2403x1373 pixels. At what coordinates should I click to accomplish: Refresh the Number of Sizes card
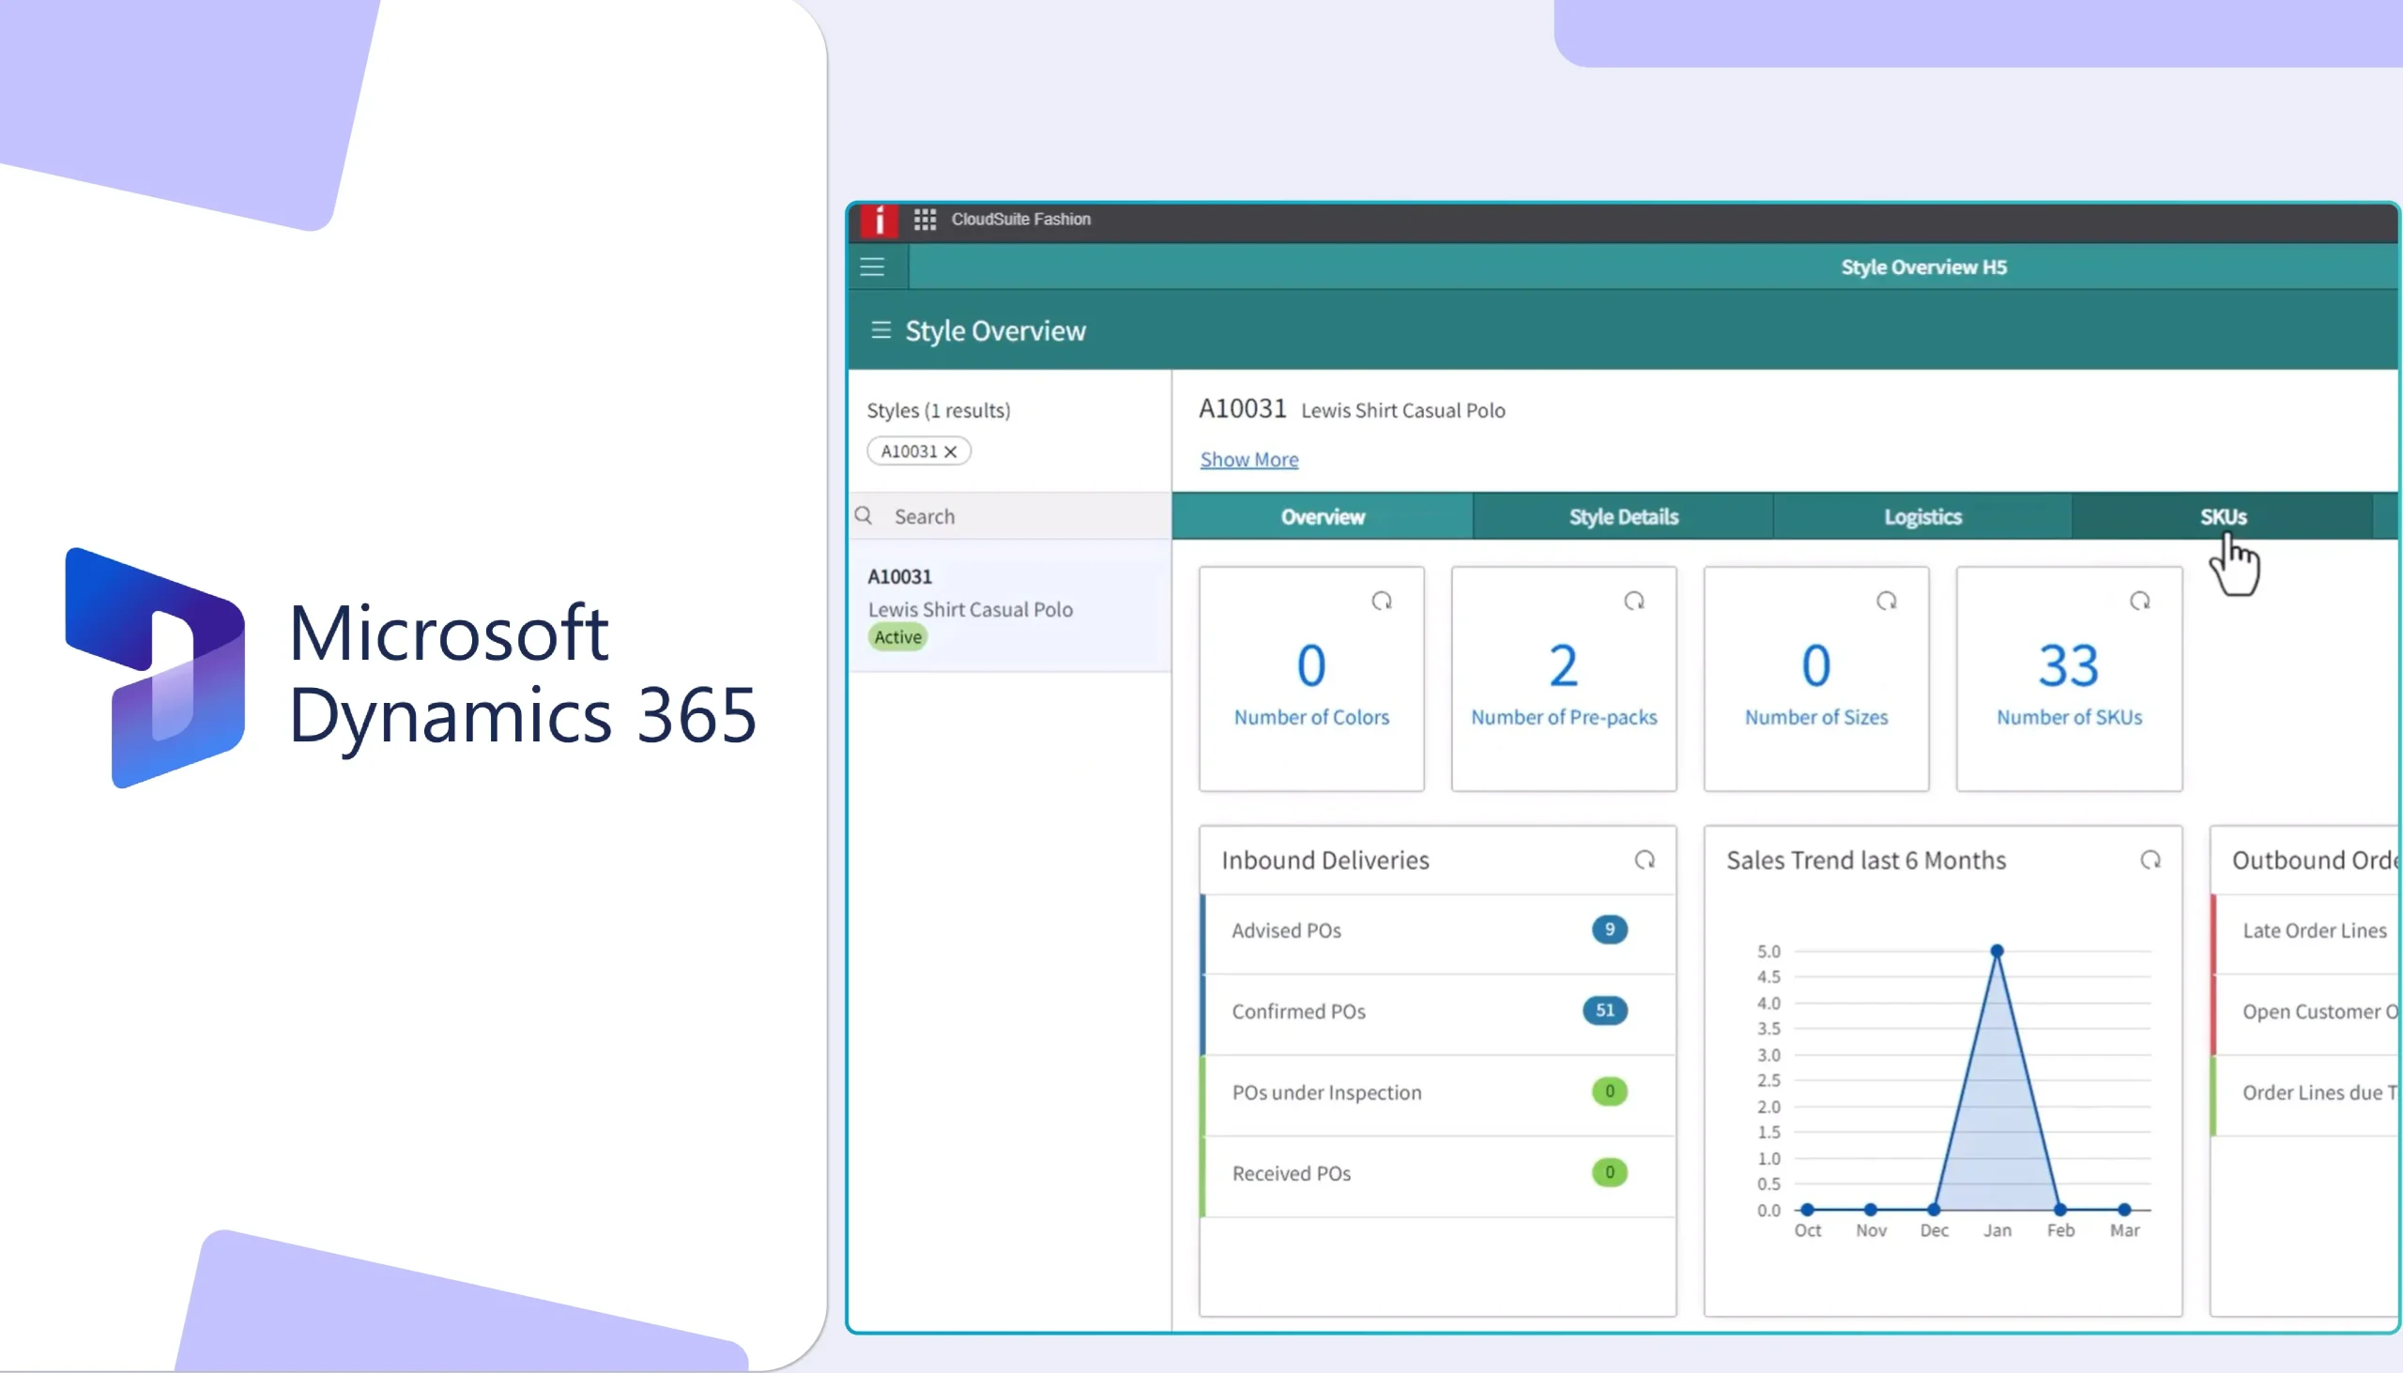[1886, 601]
